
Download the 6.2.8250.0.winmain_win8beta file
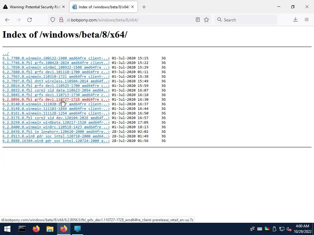click(x=56, y=122)
